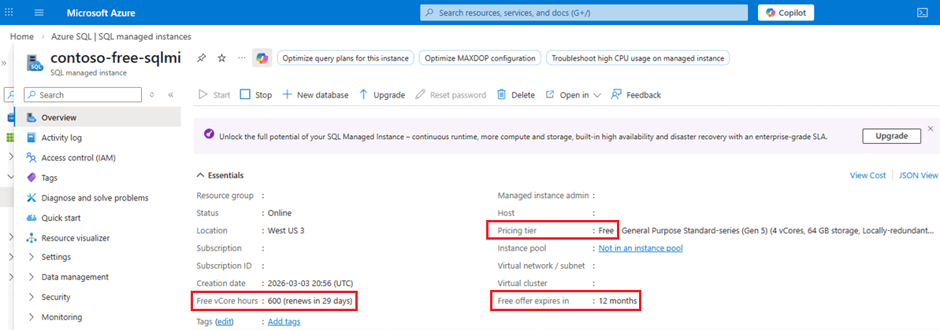Click the edit link next to Tags
The image size is (940, 330).
coord(225,321)
